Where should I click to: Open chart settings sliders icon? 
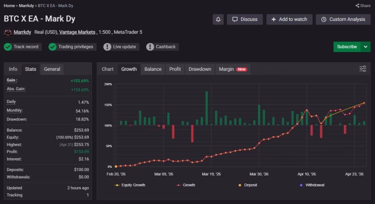point(363,69)
